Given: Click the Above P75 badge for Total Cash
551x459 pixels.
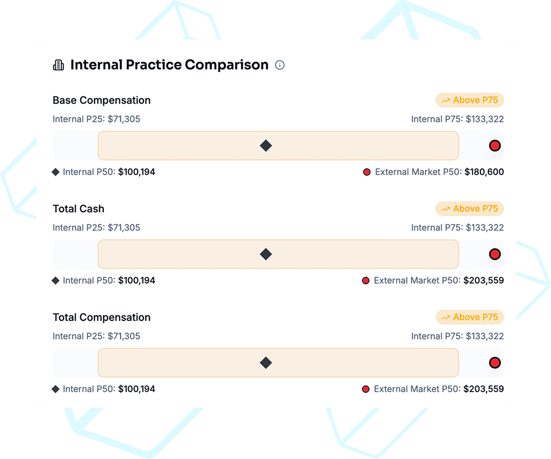Looking at the screenshot, I should pyautogui.click(x=470, y=209).
